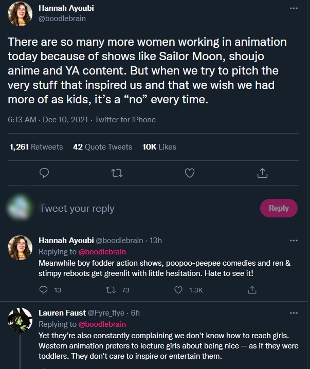View the 1,261 Retweets list
This screenshot has height=369, width=310.
[x=36, y=147]
